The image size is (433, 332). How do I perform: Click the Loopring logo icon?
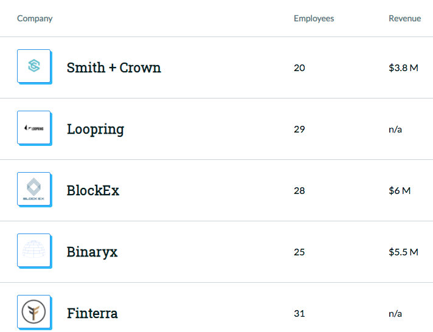33,127
